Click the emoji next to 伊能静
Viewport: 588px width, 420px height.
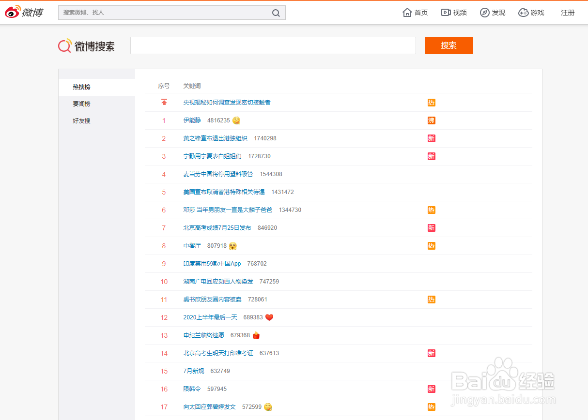(x=236, y=120)
